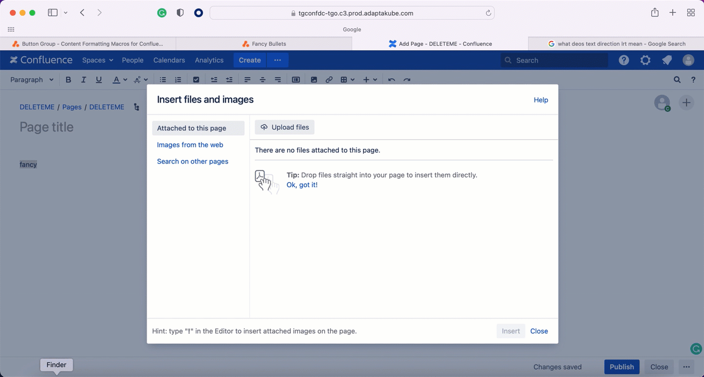Image resolution: width=704 pixels, height=377 pixels.
Task: Undo the last edit
Action: 392,80
